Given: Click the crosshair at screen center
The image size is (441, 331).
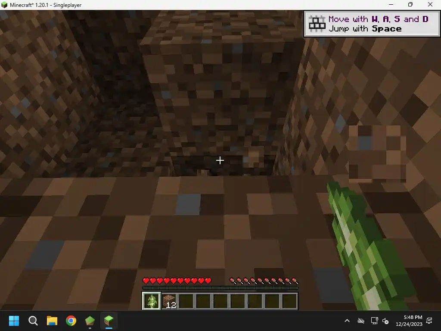Looking at the screenshot, I should (220, 160).
